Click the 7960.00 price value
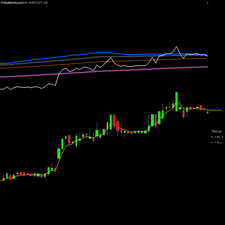The image size is (225, 225). 216,131
